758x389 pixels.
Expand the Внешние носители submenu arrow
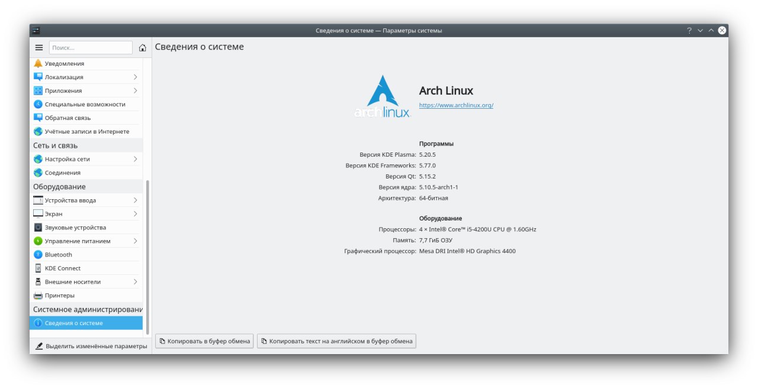click(135, 281)
